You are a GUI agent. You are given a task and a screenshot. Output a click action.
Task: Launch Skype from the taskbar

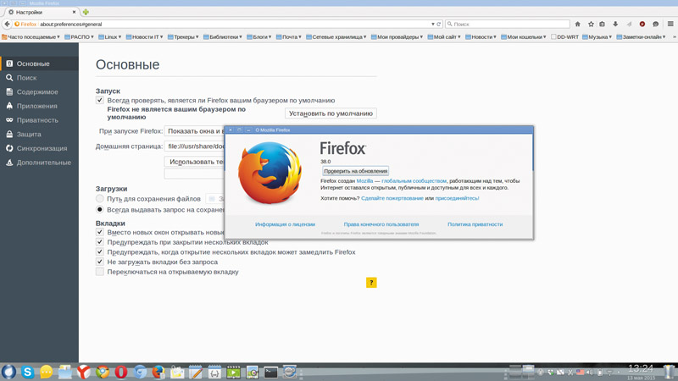[27, 372]
